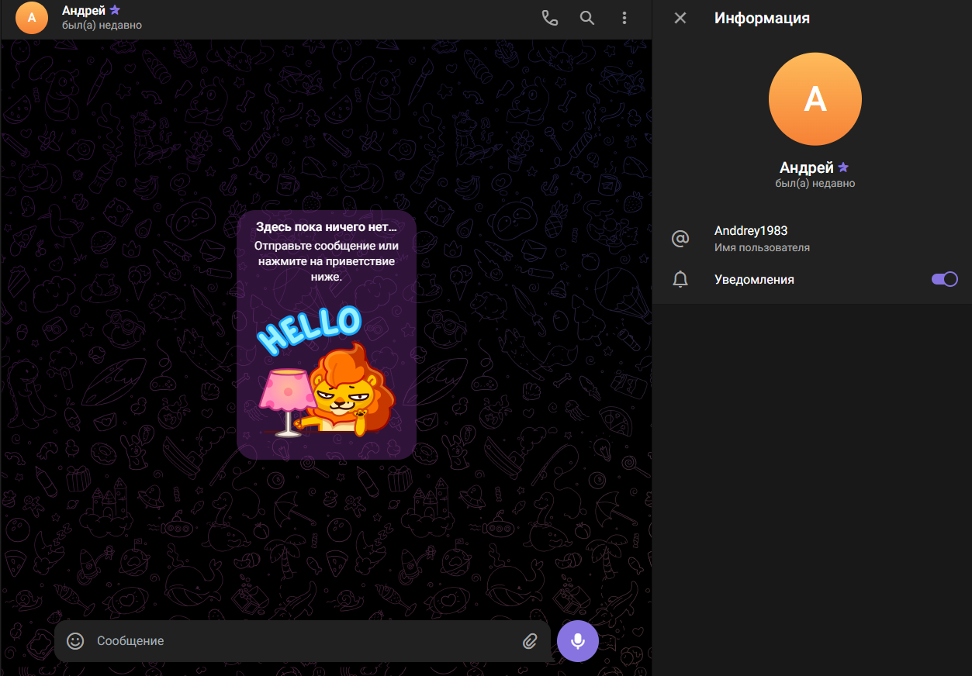Viewport: 972px width, 676px height.
Task: Click the small avatar in the chat header
Action: [32, 18]
